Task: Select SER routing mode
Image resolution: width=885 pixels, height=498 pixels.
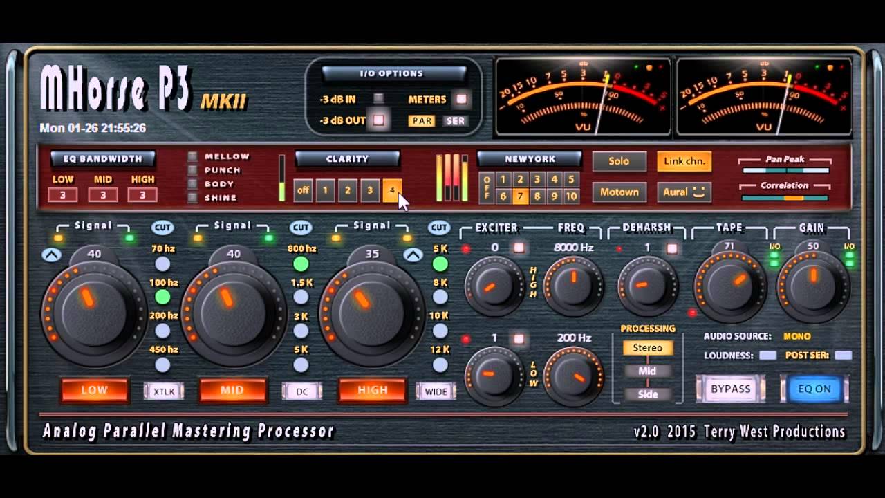Action: tap(455, 121)
